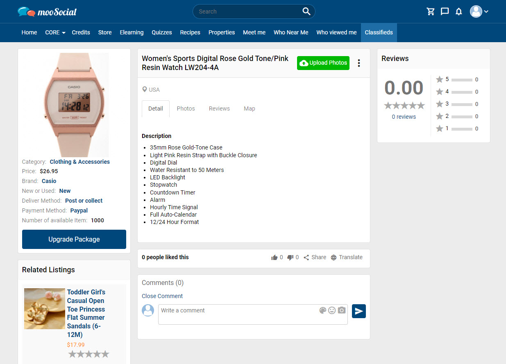Viewport: 506px width, 364px height.
Task: Open the user avatar menu
Action: pyautogui.click(x=479, y=11)
